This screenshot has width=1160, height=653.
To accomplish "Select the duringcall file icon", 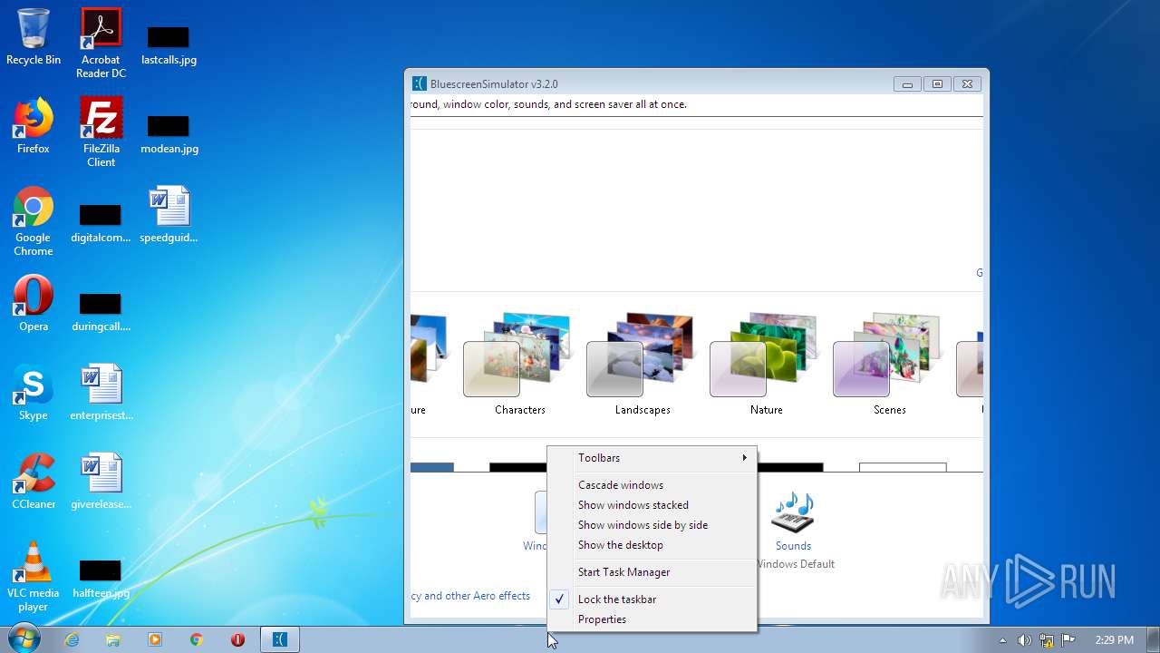I will pos(101,312).
